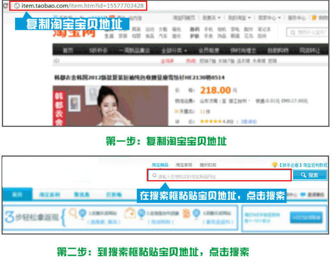Click the orange shopping cart icon

[314, 17]
